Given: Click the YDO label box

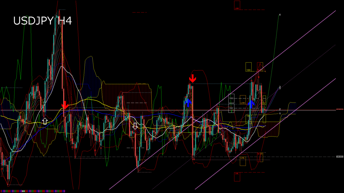Looking at the screenshot, I should [x=231, y=99].
